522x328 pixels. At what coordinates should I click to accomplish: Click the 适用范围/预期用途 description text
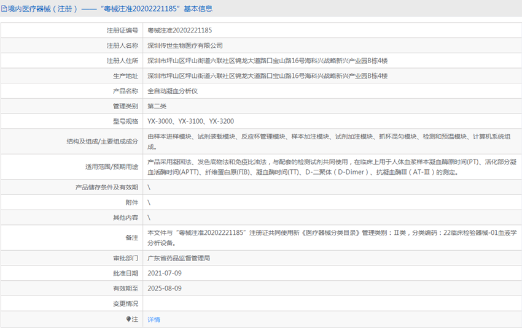pos(332,167)
